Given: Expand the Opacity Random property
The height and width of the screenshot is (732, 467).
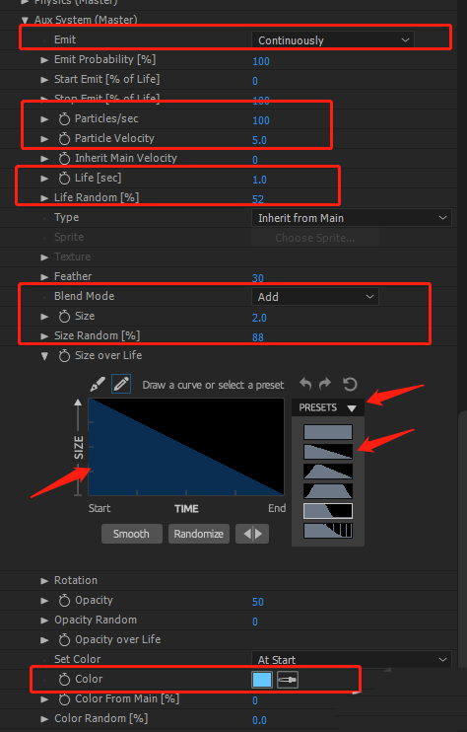Looking at the screenshot, I should point(44,621).
